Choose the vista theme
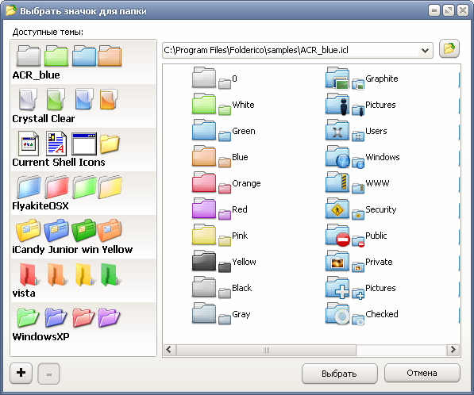Viewport: 474px width, 395px height. point(83,280)
